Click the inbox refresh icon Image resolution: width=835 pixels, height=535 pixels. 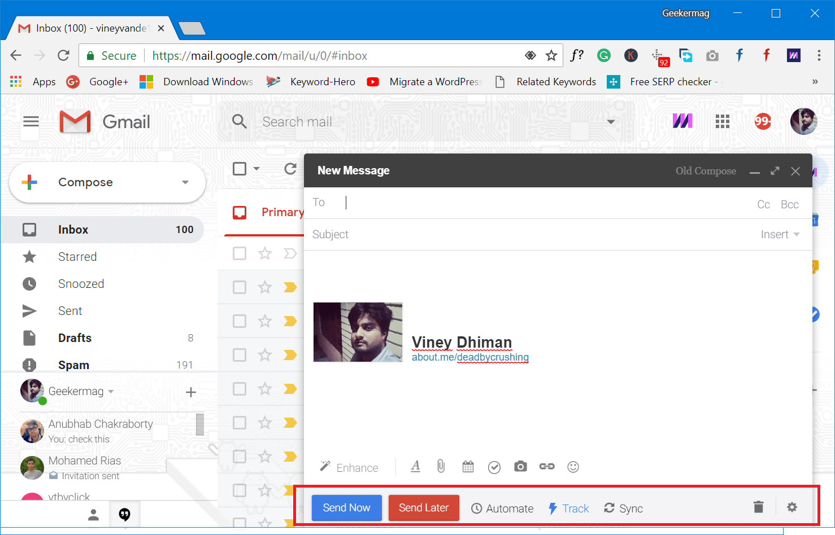pyautogui.click(x=290, y=169)
